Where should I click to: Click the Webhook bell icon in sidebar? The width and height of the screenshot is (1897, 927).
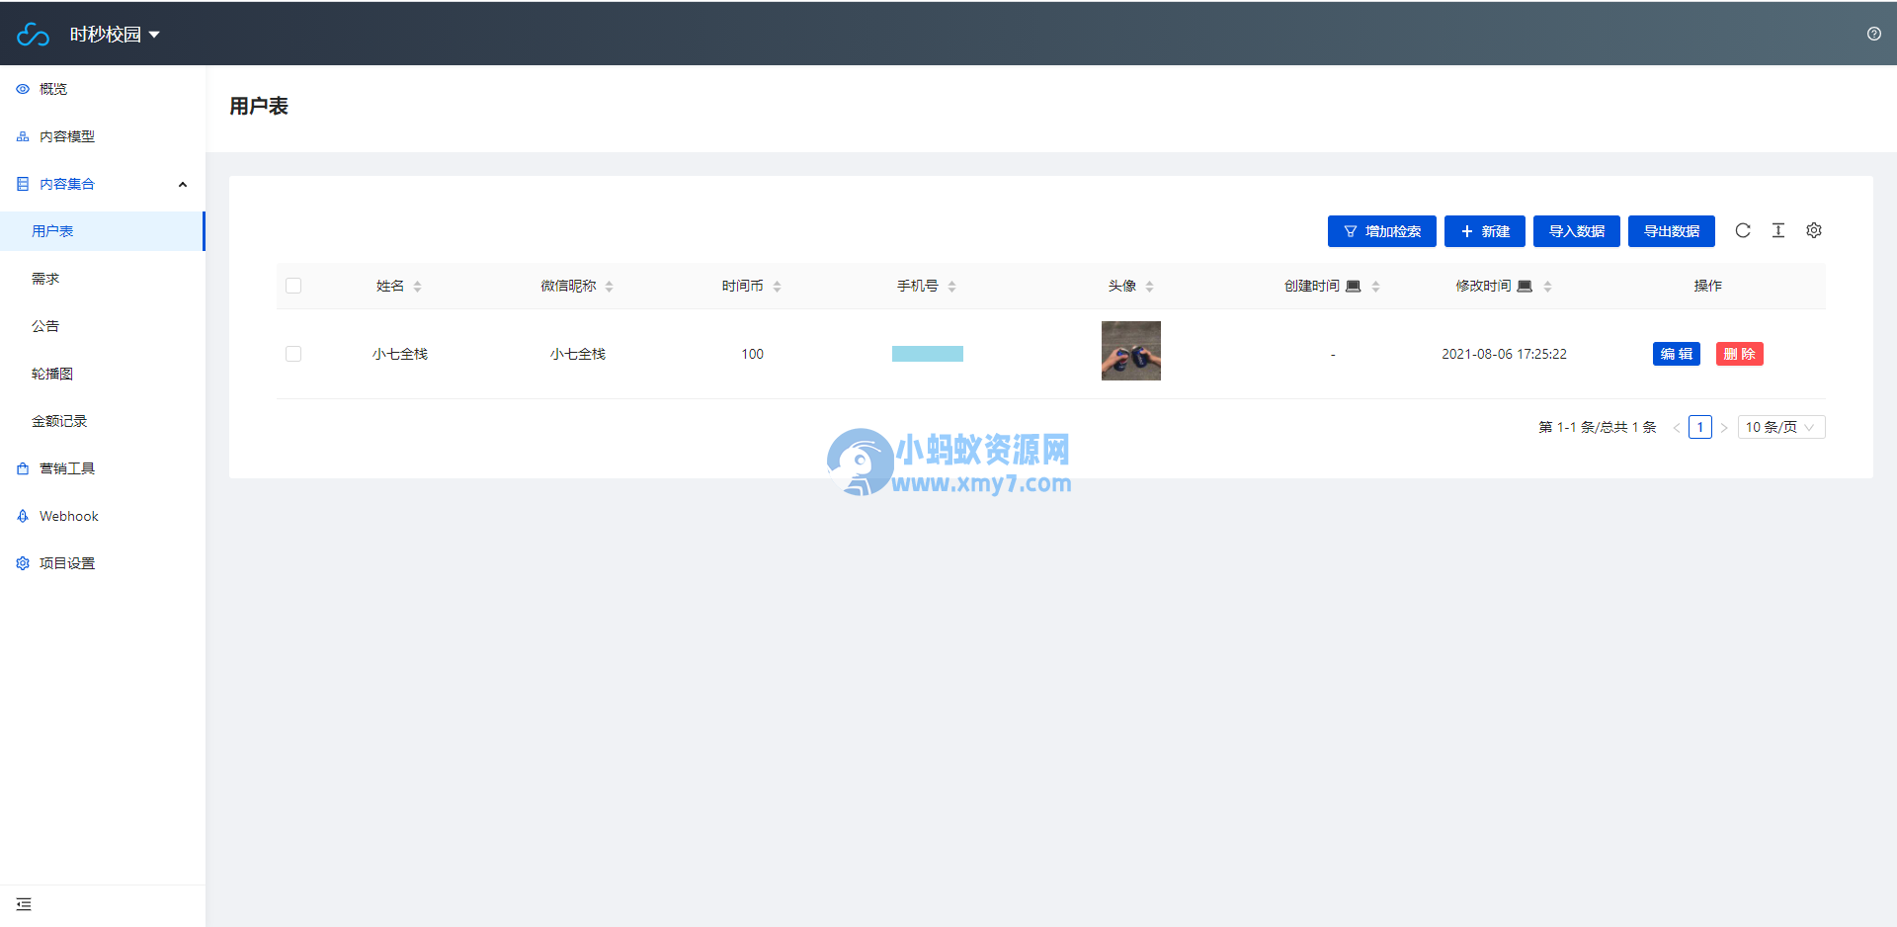(x=22, y=515)
